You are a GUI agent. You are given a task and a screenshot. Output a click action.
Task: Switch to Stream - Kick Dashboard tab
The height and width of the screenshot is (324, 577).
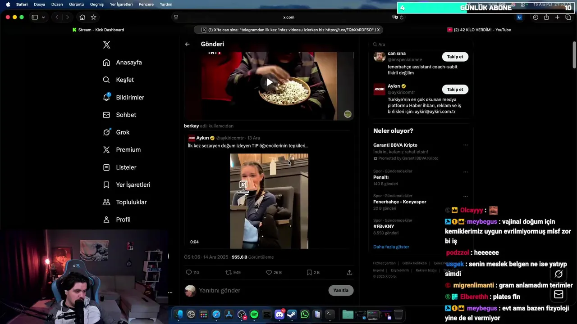click(98, 30)
